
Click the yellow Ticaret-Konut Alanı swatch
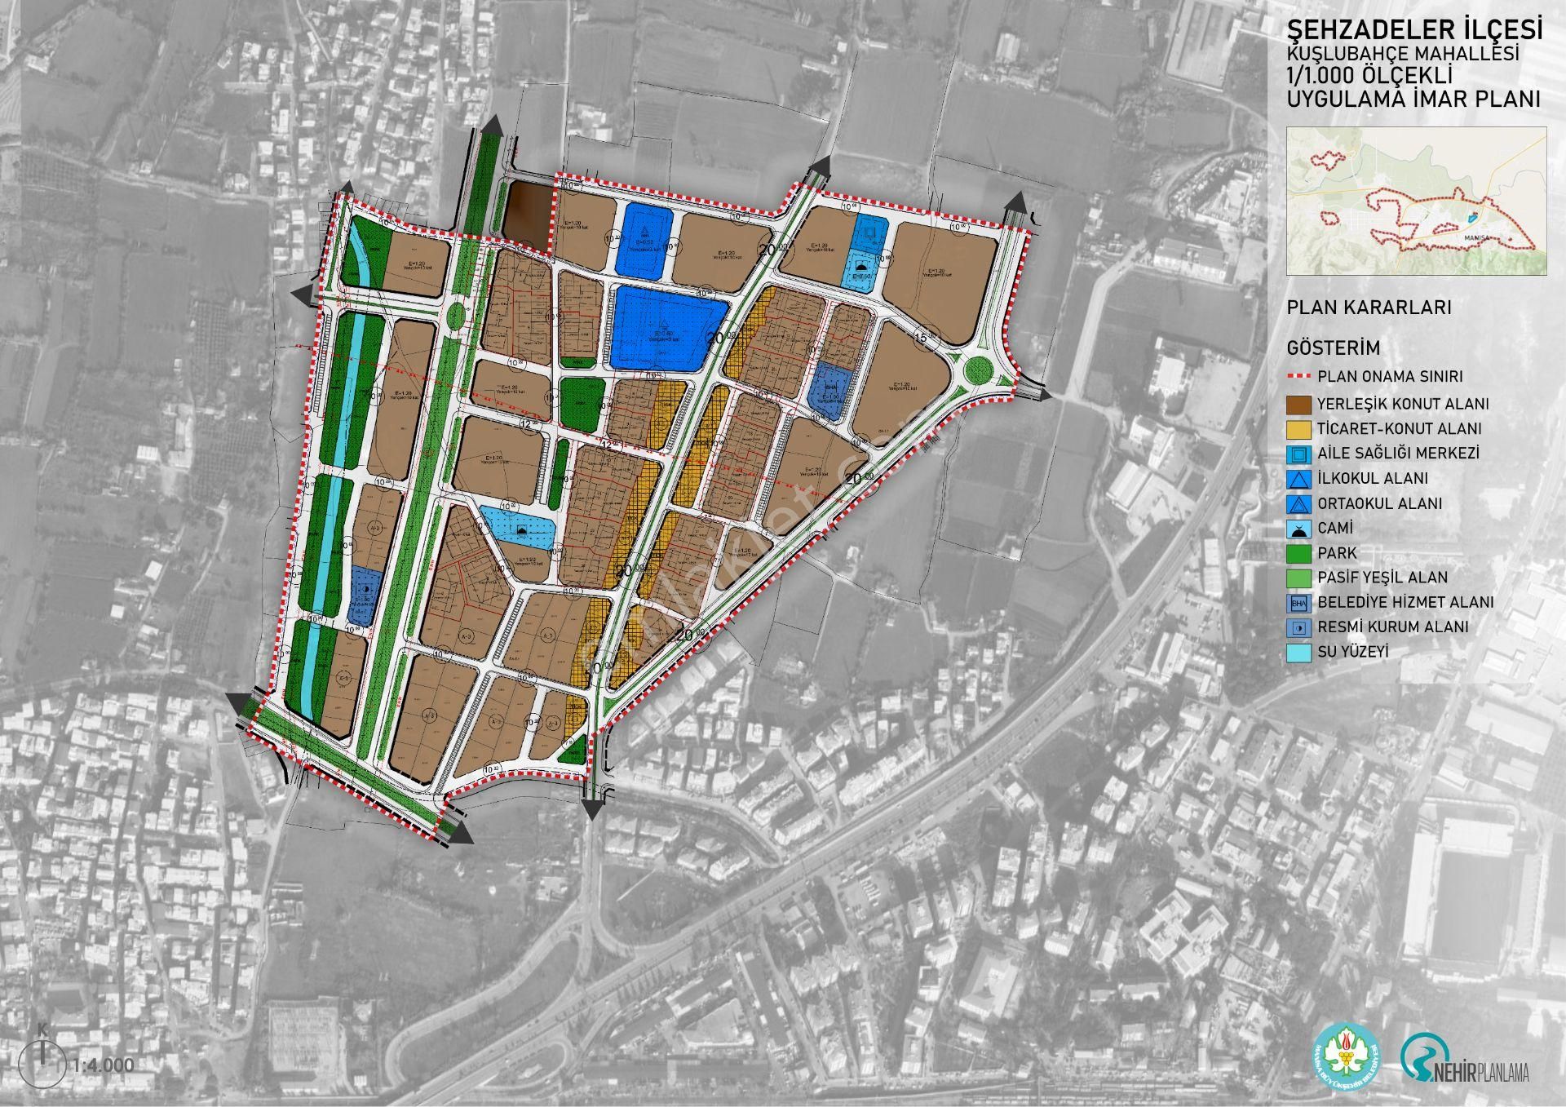(1299, 429)
